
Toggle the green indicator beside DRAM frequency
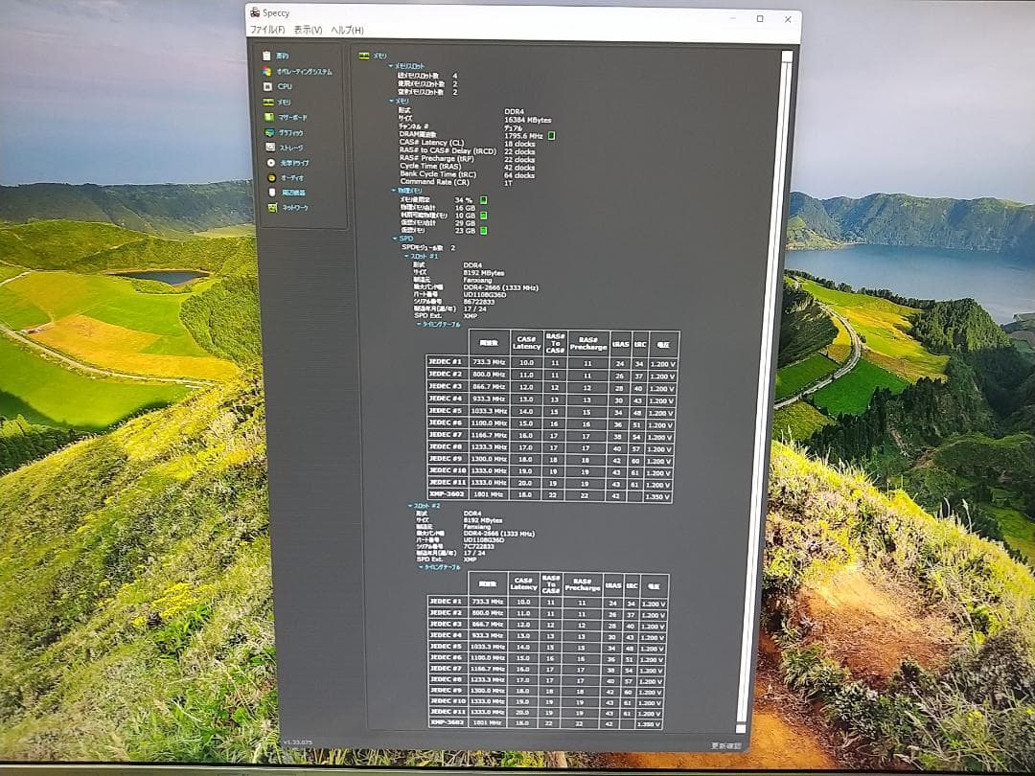coord(552,136)
